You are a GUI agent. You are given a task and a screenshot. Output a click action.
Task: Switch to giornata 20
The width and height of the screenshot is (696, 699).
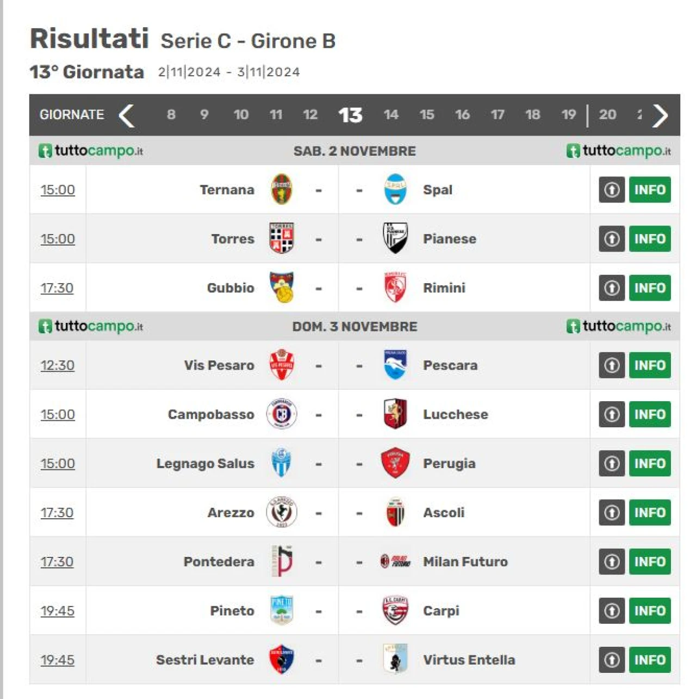[607, 114]
